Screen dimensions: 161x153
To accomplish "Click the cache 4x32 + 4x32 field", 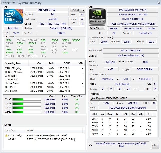I will (53, 24).
